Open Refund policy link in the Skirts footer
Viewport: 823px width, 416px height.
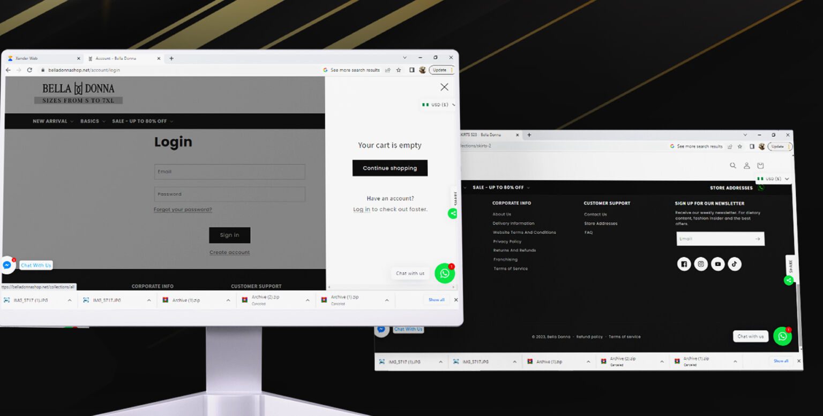(x=589, y=337)
